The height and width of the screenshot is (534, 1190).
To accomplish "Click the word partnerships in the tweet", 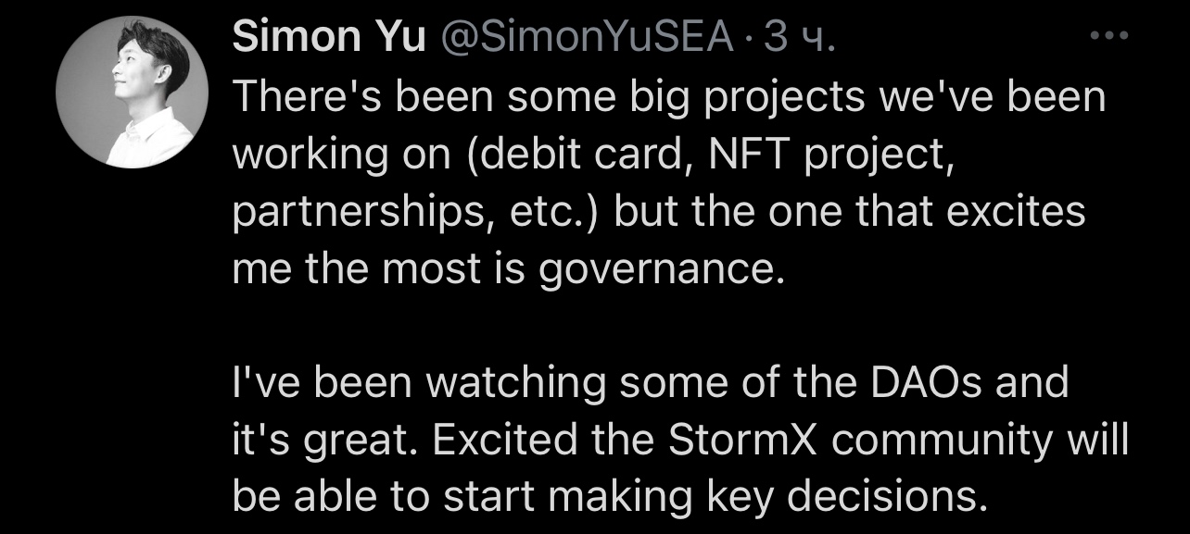I will point(363,212).
